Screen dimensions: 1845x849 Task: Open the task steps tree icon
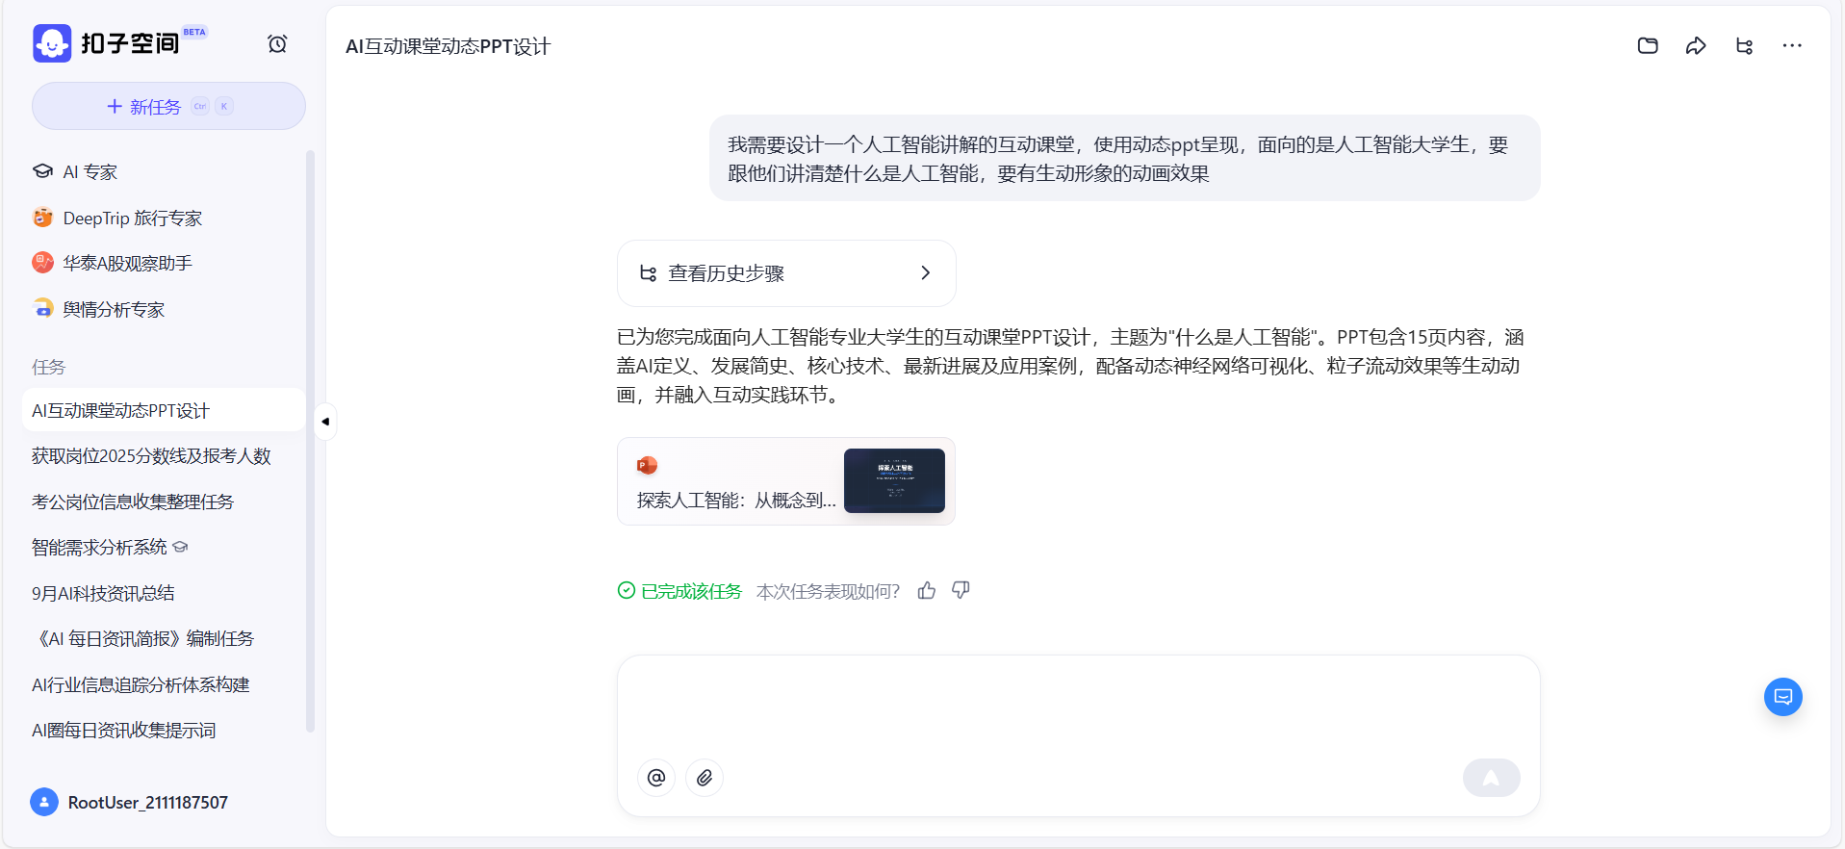[x=1743, y=46]
